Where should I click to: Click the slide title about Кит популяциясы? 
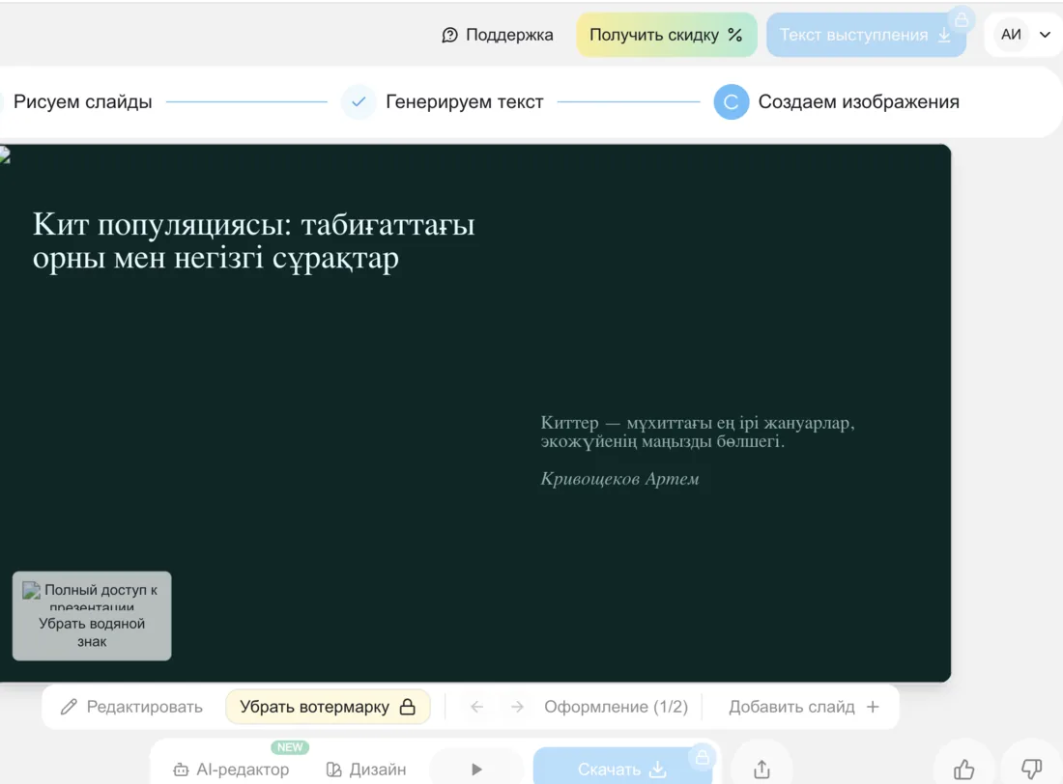(x=253, y=240)
